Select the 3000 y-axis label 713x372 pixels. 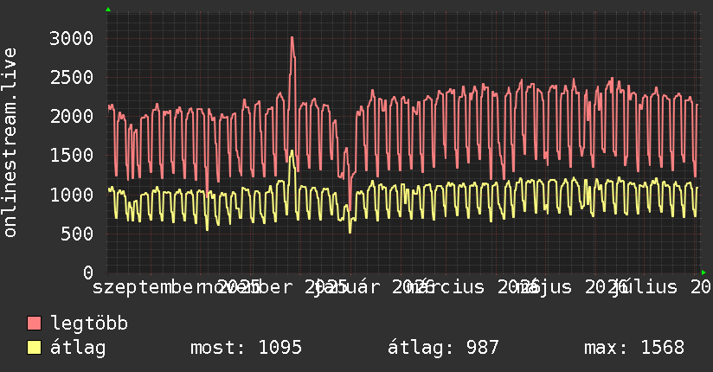click(72, 38)
